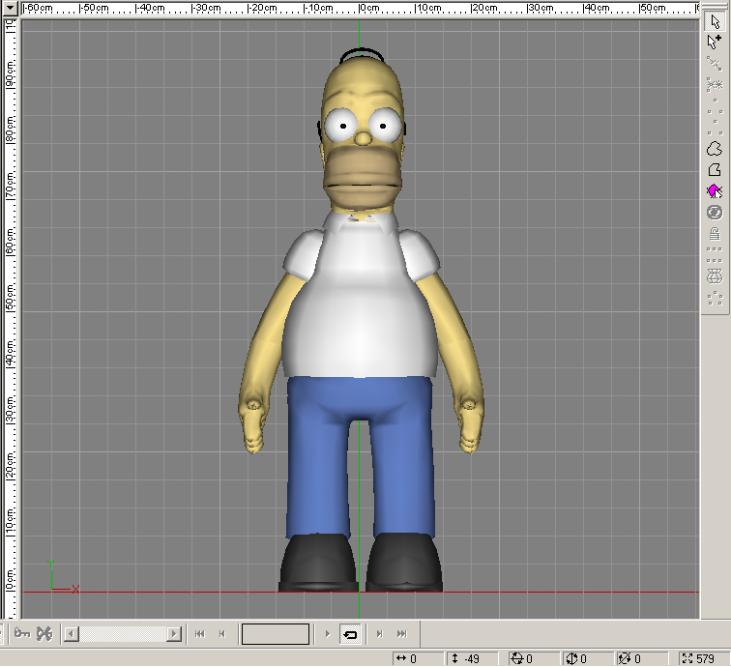731x667 pixels.
Task: Choose the polygon Lasso line tool
Action: pyautogui.click(x=715, y=170)
